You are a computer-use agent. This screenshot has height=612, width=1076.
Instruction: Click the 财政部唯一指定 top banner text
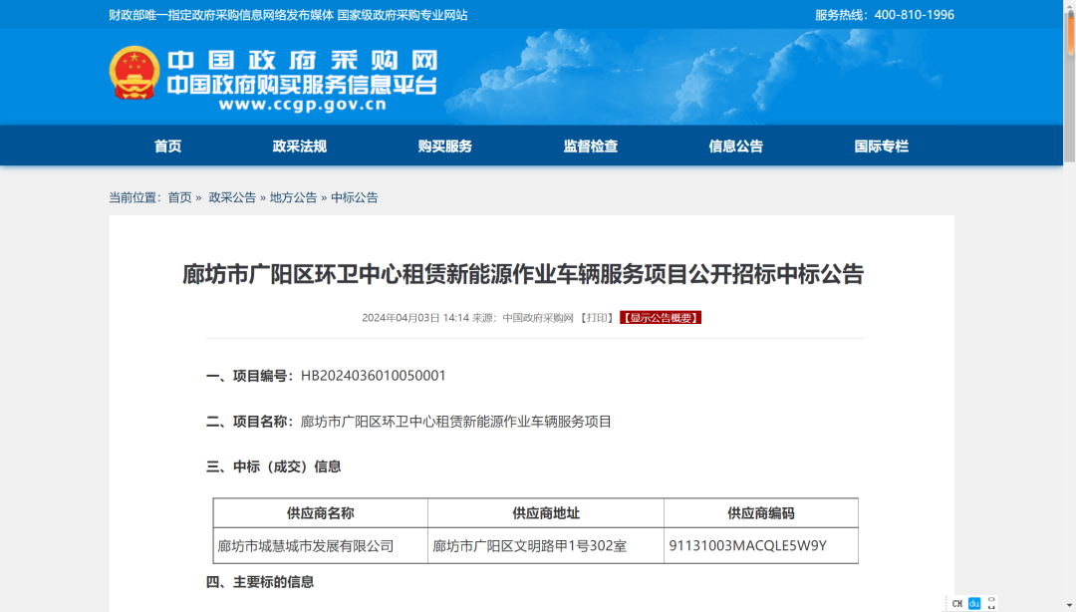point(288,15)
